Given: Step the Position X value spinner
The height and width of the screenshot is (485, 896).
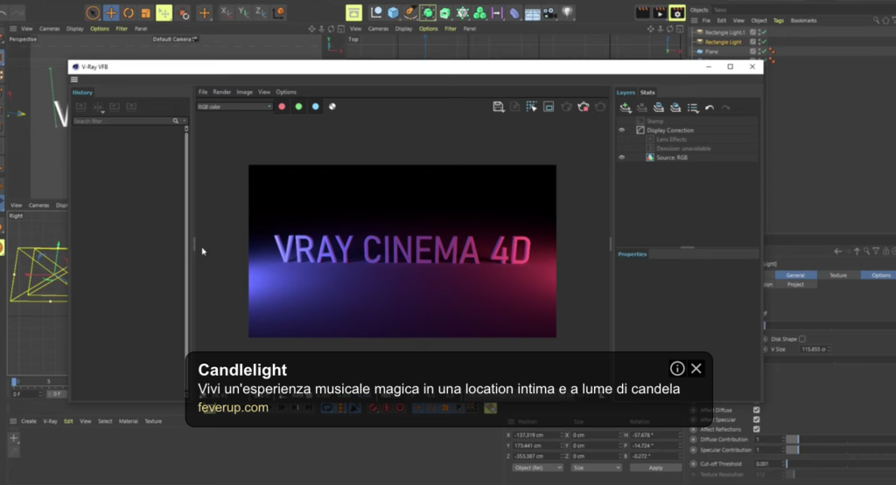Looking at the screenshot, I should 562,435.
